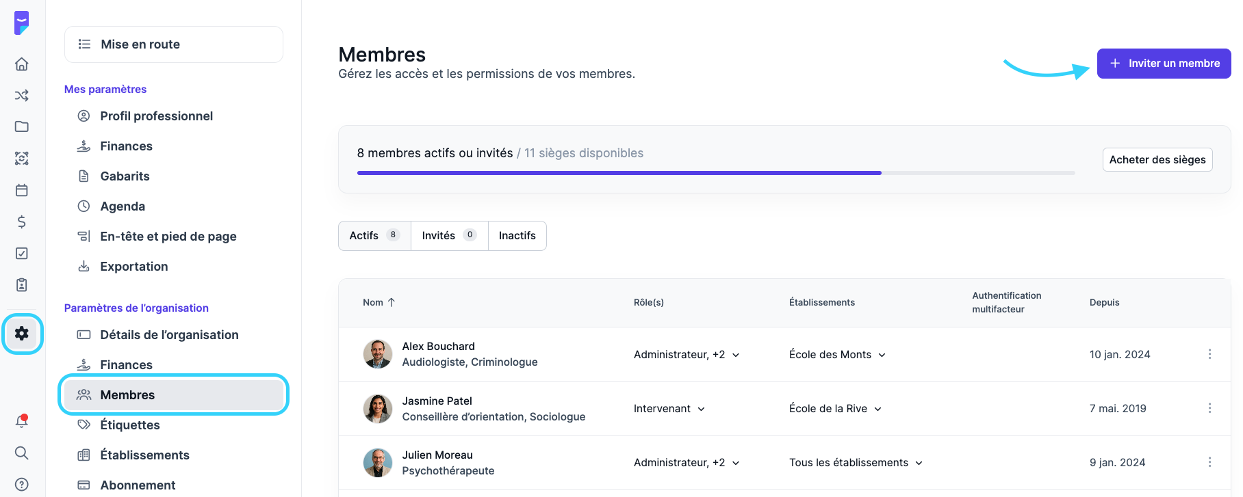Image resolution: width=1243 pixels, height=497 pixels.
Task: Open actions menu for Alex Bouchard
Action: coord(1209,354)
